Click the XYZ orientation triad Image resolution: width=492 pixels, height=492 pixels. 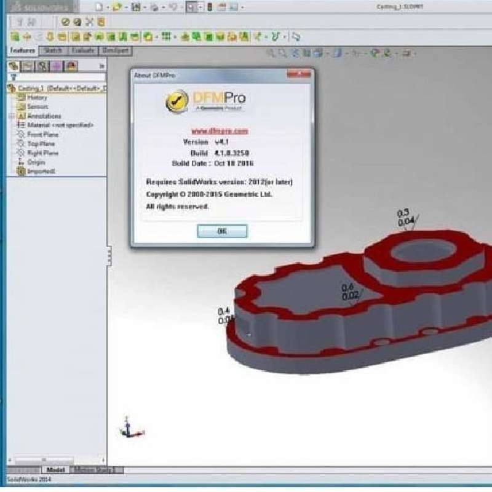pyautogui.click(x=131, y=427)
